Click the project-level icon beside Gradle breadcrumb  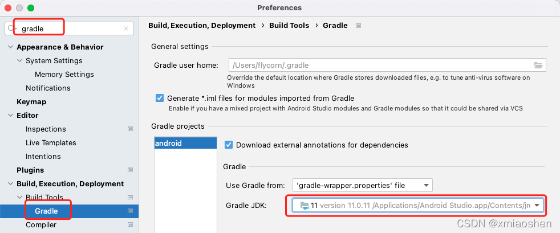point(358,26)
